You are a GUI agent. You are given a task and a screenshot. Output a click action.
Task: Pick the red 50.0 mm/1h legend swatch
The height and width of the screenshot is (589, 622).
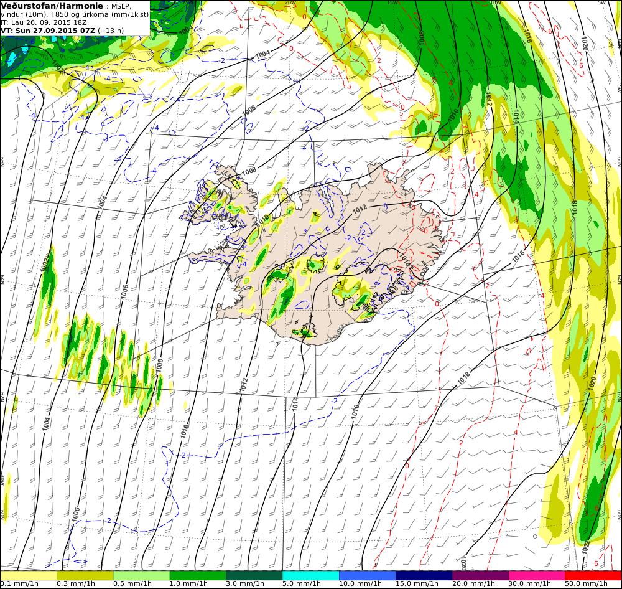(593, 575)
